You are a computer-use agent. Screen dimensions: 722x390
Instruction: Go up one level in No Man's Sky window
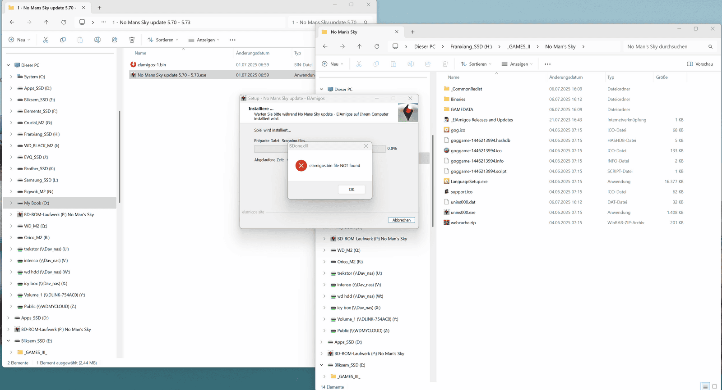point(359,46)
